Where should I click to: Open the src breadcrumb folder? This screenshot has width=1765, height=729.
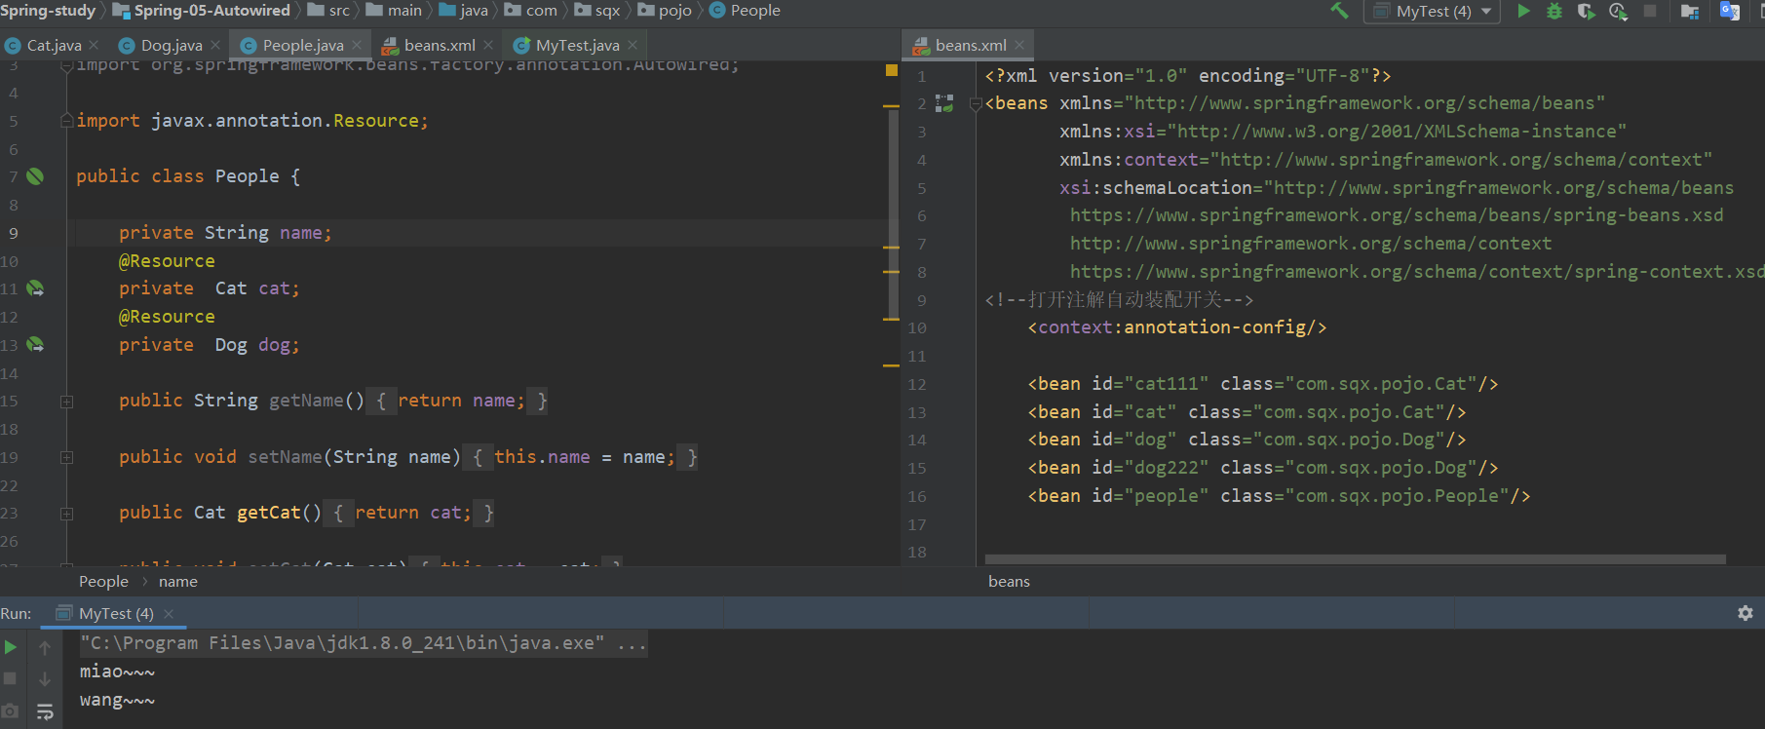[328, 11]
